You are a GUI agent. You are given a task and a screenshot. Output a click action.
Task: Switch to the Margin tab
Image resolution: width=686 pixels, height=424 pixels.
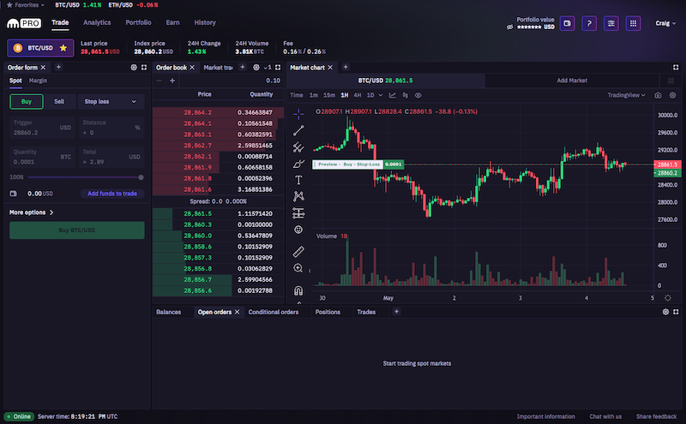(x=38, y=81)
